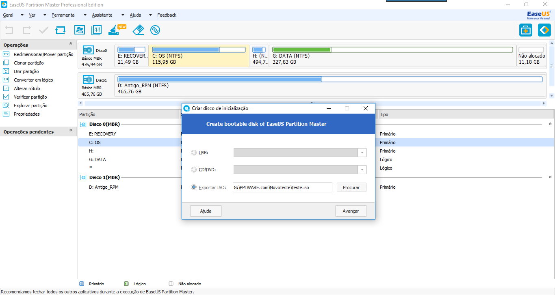Click the Undo arrow in the toolbar
Screen dimensions: 555x295
(x=9, y=30)
